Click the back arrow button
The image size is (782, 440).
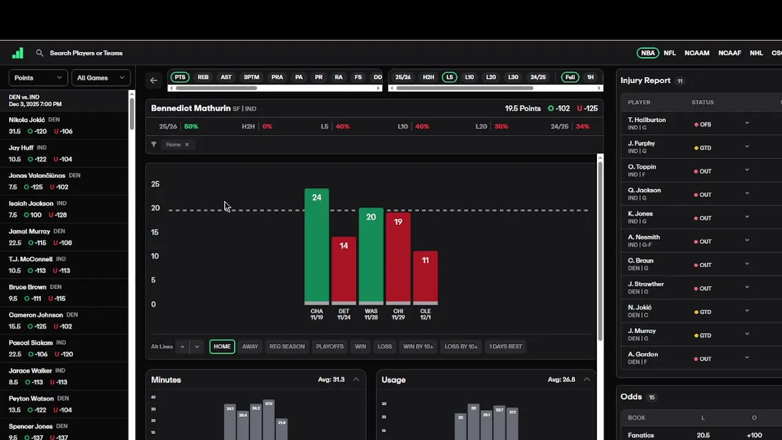[x=154, y=79]
